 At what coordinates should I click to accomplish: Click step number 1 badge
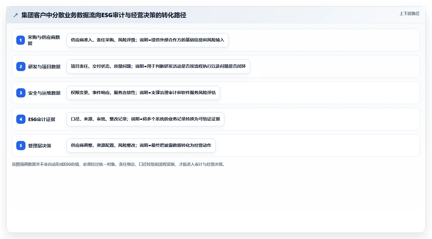pyautogui.click(x=21, y=40)
